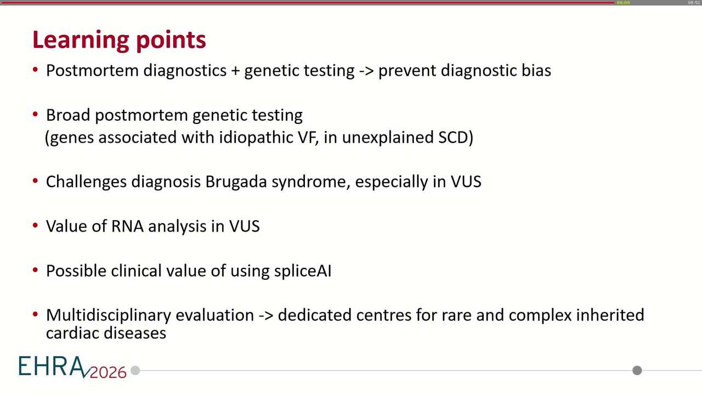Click the 08:52 clock display
Screen dimensions: 702x395
pos(694,3)
